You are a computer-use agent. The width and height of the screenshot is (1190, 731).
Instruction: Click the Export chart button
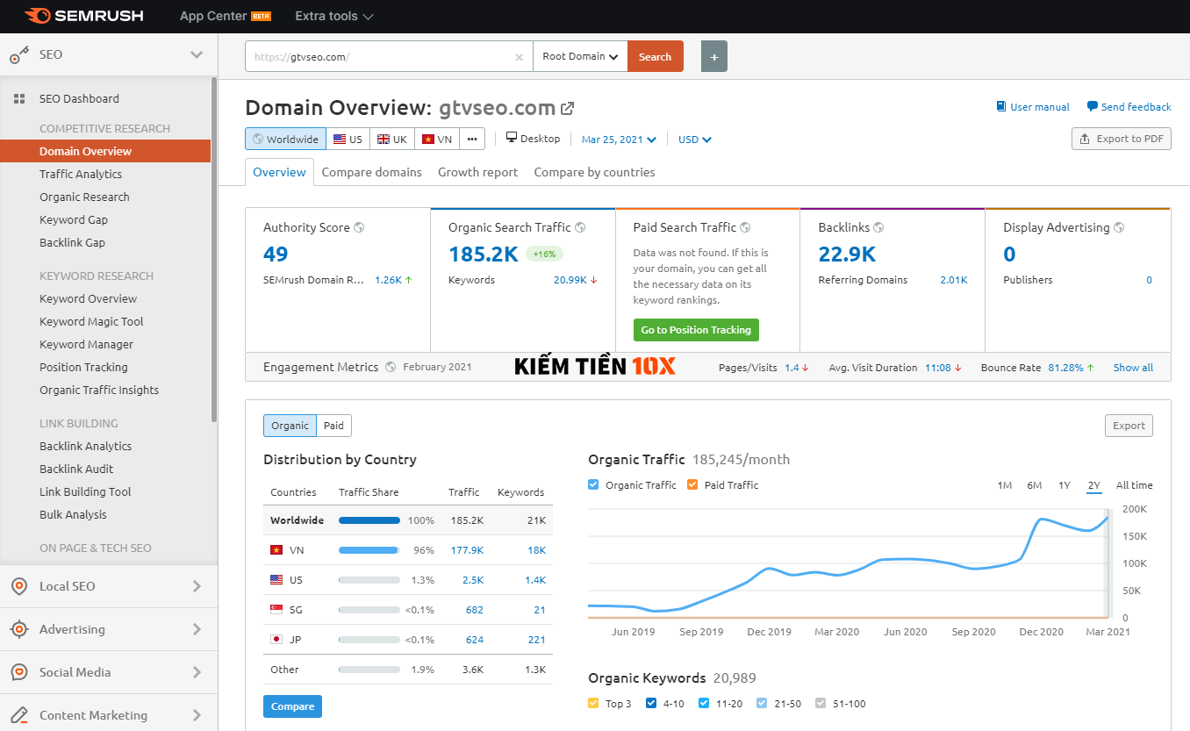tap(1129, 426)
